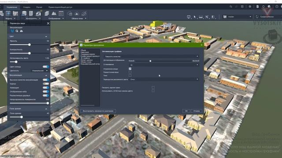This screenshot has height=158, width=282.
Task: Toggle the wireframe (Каркас) switch
Action: click(x=46, y=84)
